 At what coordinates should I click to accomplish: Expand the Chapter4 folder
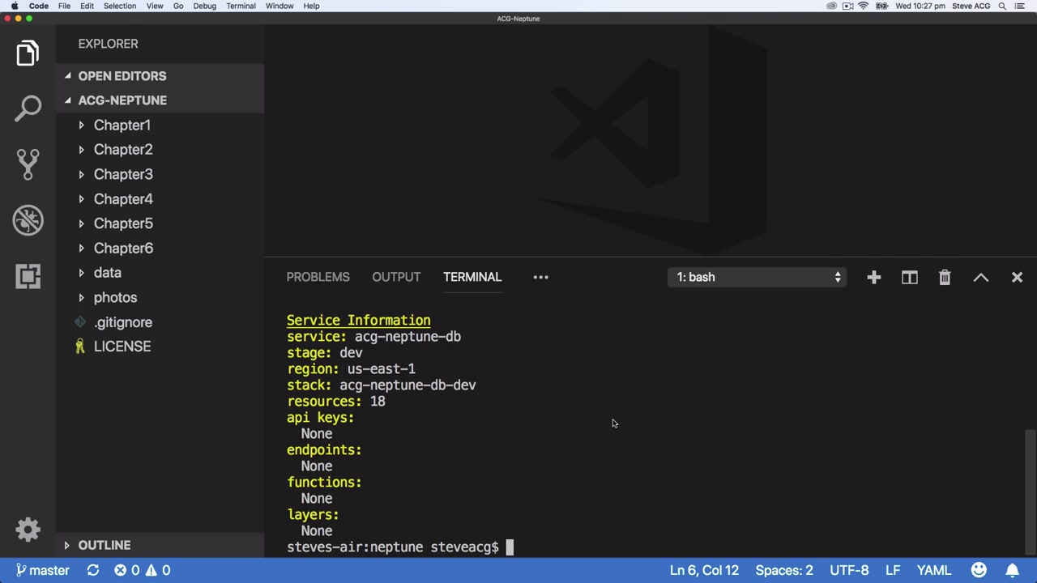point(122,199)
